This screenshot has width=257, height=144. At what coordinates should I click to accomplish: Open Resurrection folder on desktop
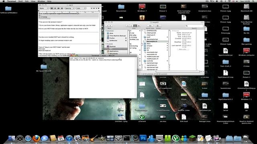(121, 8)
